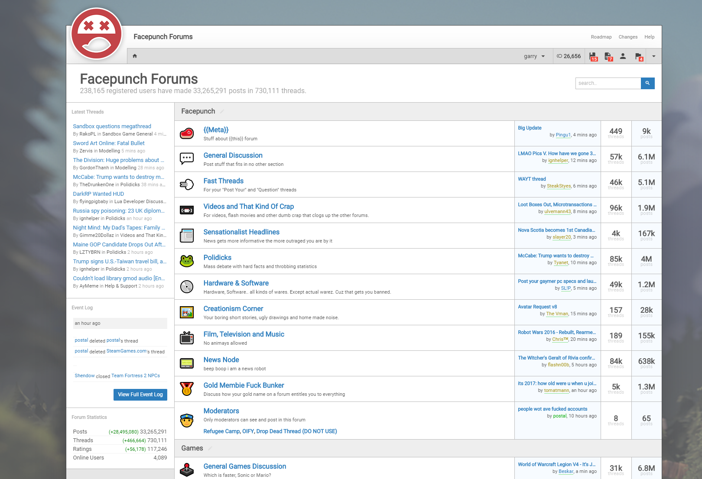Click the Moderators police face icon
This screenshot has height=479, width=702.
tap(187, 420)
